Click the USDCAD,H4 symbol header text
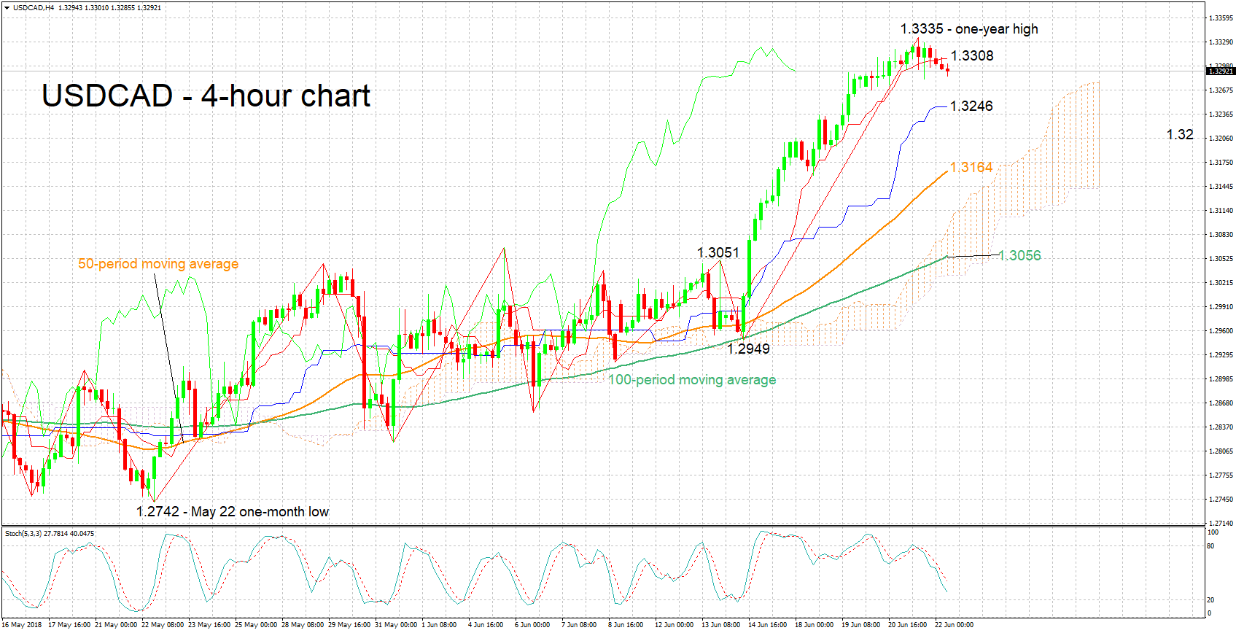The width and height of the screenshot is (1236, 633). [x=34, y=7]
